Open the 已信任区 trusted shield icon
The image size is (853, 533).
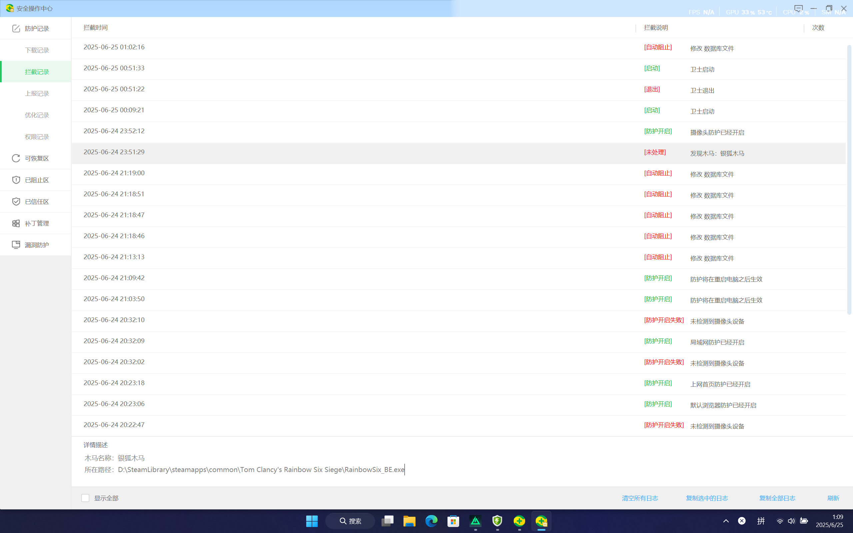click(16, 202)
